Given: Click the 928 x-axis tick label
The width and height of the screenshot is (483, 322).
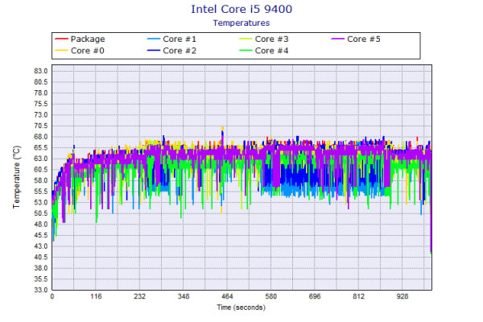Looking at the screenshot, I should point(402,296).
